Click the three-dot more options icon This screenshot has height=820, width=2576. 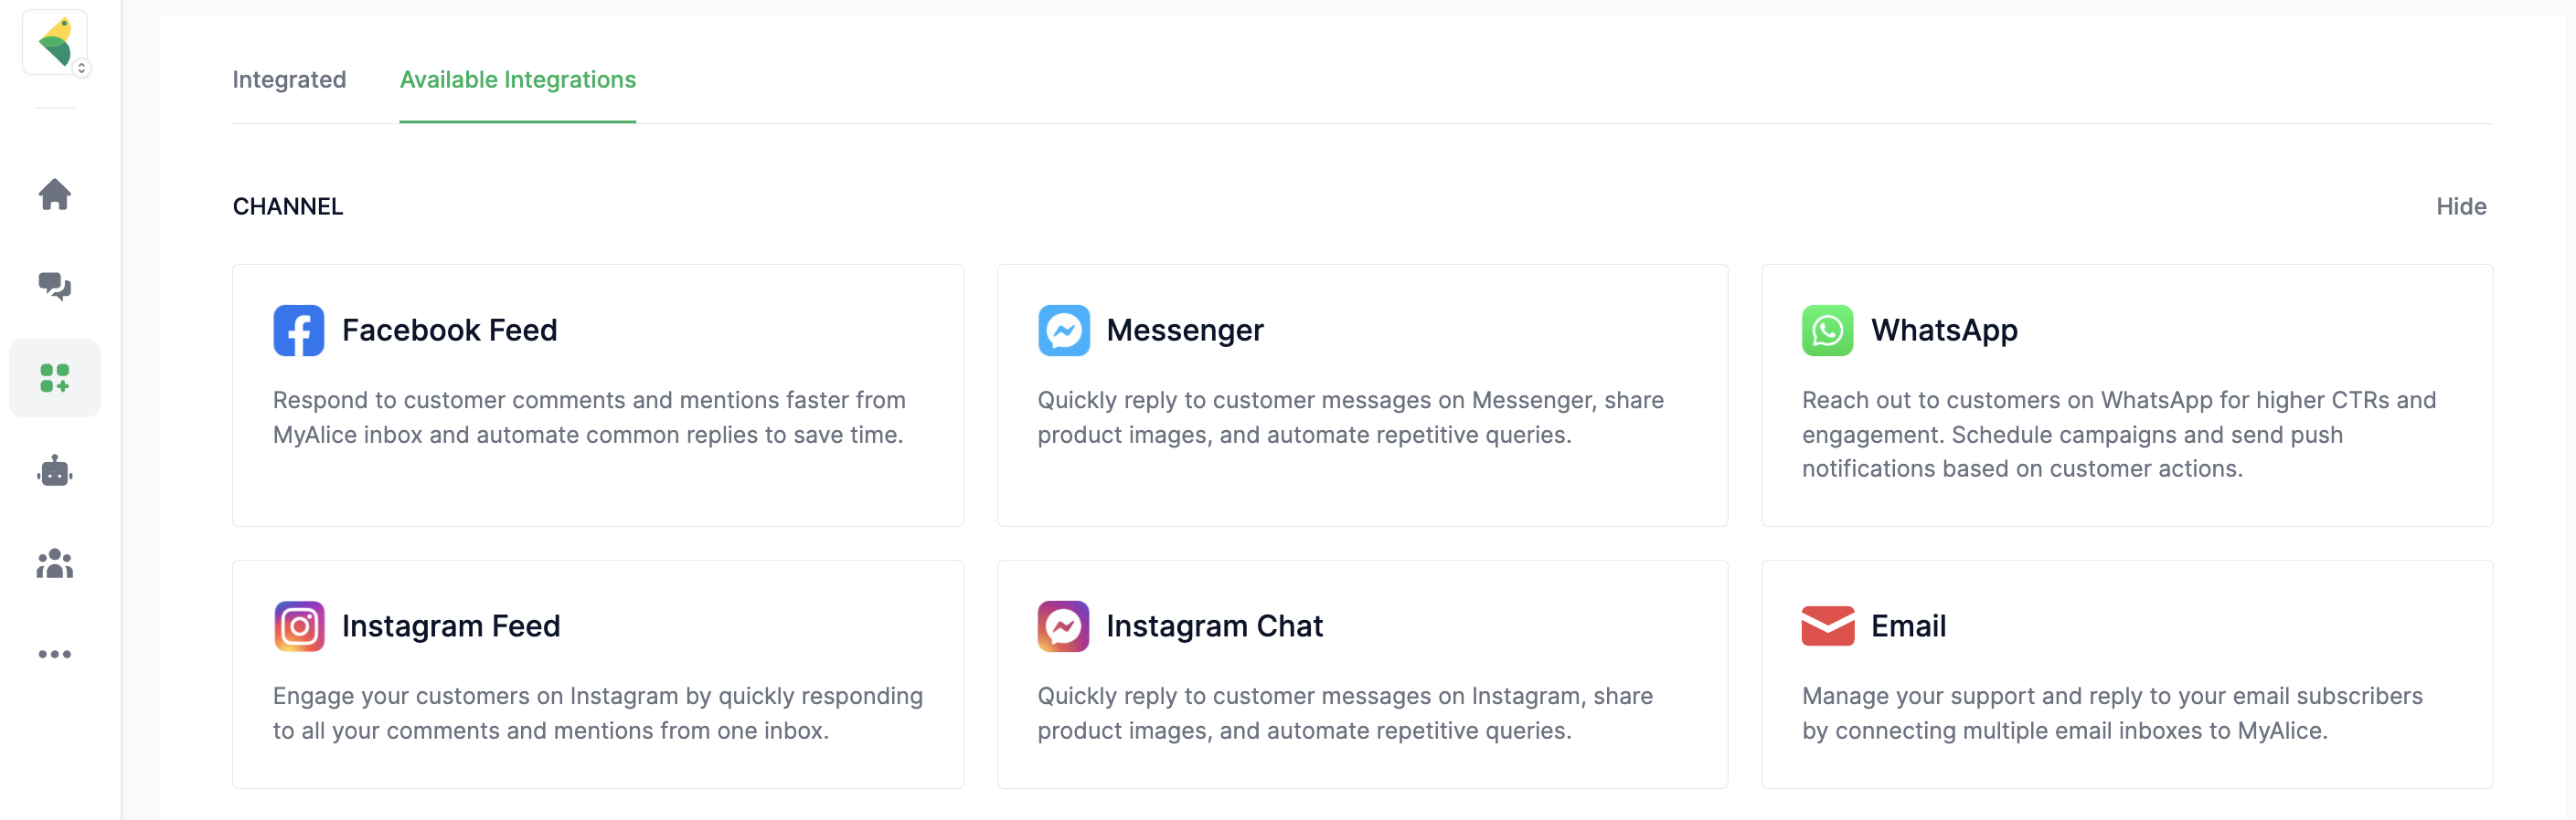pos(55,654)
